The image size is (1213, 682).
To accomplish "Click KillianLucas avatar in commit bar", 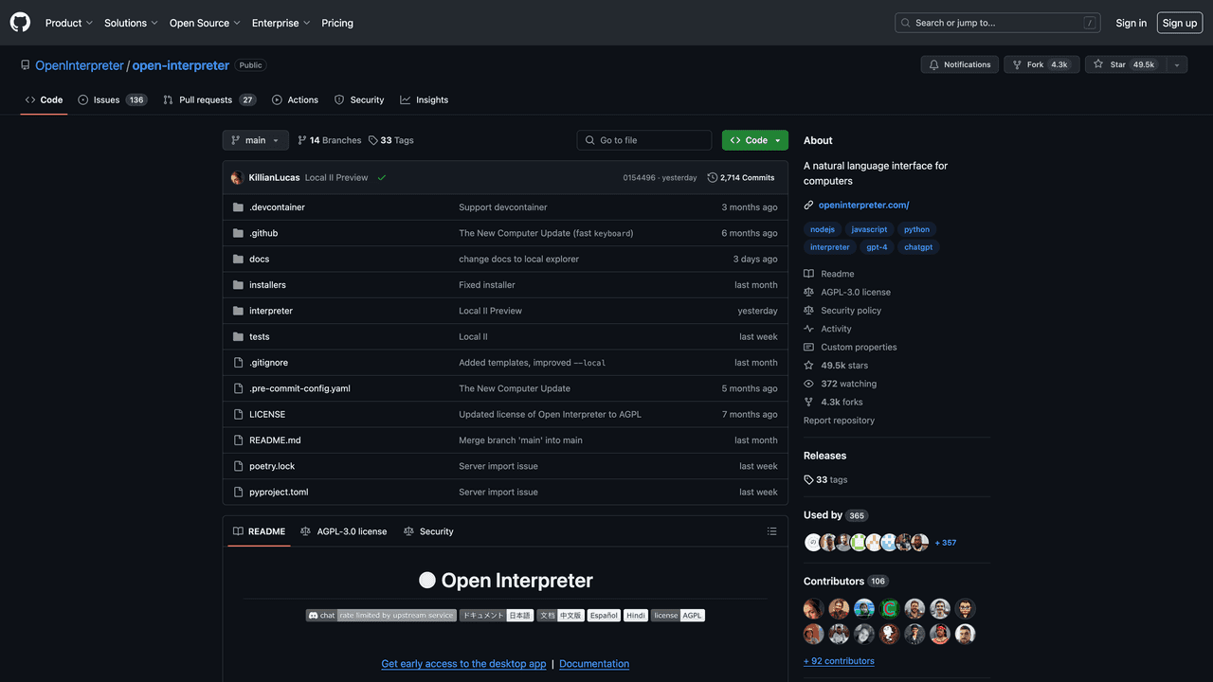I will 237,177.
